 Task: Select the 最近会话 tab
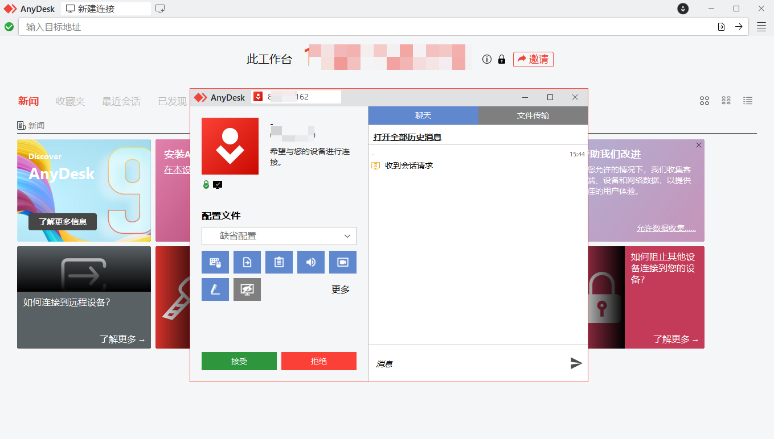[x=121, y=101]
